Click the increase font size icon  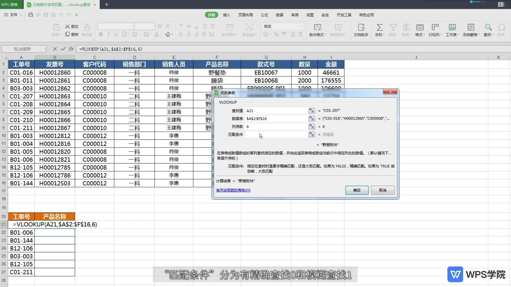(160, 26)
